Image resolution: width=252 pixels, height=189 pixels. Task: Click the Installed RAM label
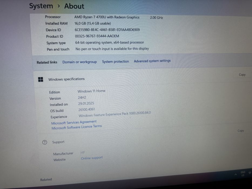coord(56,23)
